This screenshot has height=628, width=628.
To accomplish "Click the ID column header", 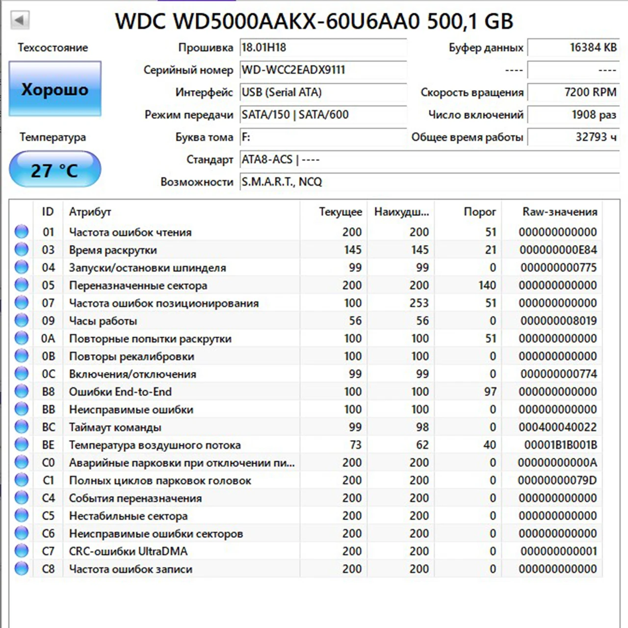I will pos(48,211).
